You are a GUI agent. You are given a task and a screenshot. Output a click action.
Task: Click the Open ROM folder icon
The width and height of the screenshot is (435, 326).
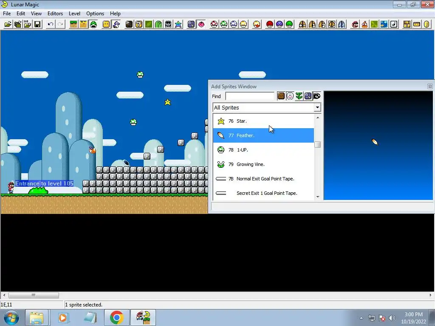(x=8, y=24)
